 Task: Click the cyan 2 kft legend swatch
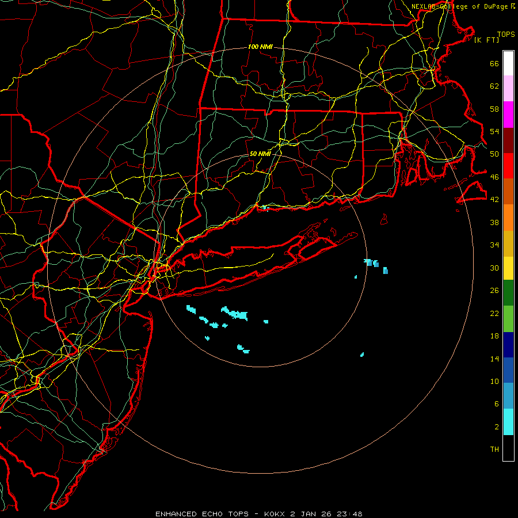click(508, 422)
